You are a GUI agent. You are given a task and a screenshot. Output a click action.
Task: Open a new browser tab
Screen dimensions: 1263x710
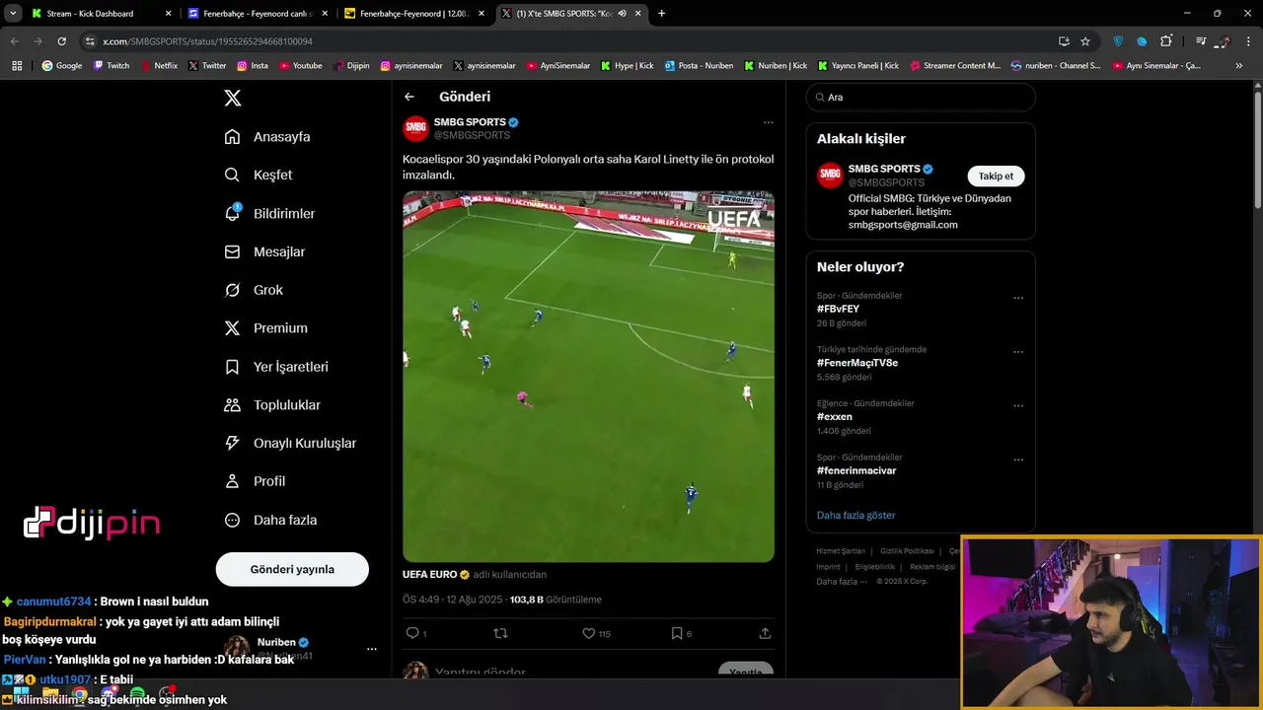click(661, 14)
